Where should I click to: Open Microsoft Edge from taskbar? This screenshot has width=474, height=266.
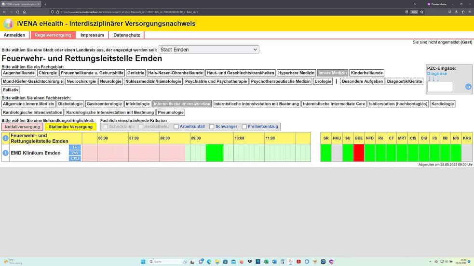click(x=209, y=262)
